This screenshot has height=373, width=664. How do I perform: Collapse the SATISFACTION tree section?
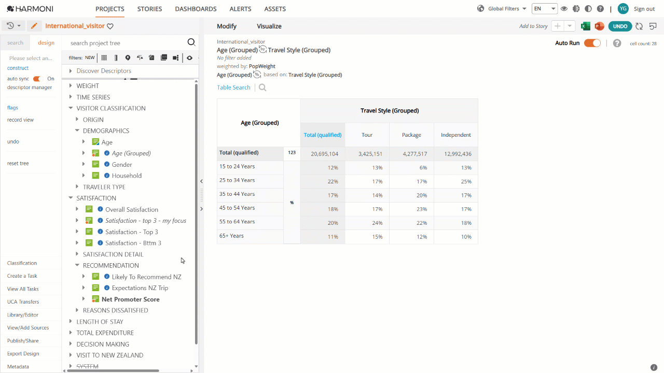pos(71,198)
